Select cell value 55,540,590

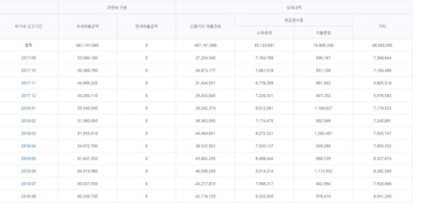click(x=88, y=108)
